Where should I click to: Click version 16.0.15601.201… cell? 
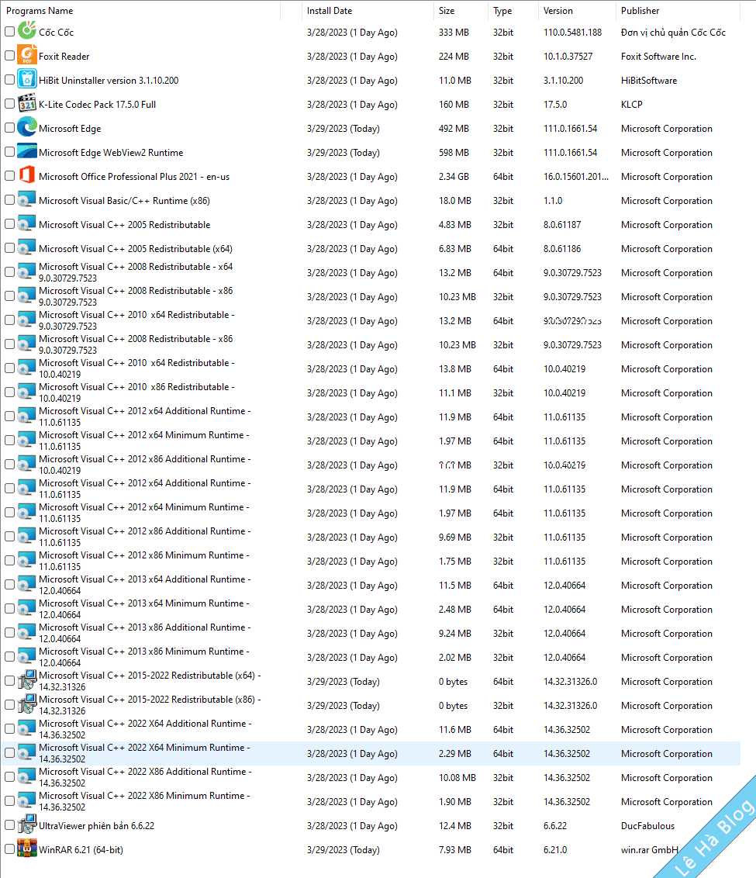(576, 176)
